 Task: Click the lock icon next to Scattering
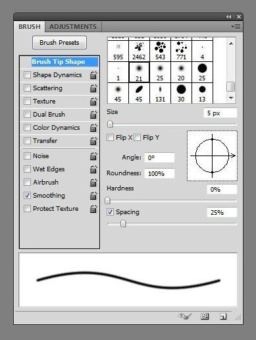93,88
